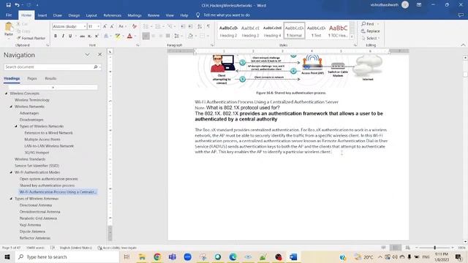Image resolution: width=468 pixels, height=263 pixels.
Task: Click the Shading paint bucket icon
Action: (x=190, y=36)
